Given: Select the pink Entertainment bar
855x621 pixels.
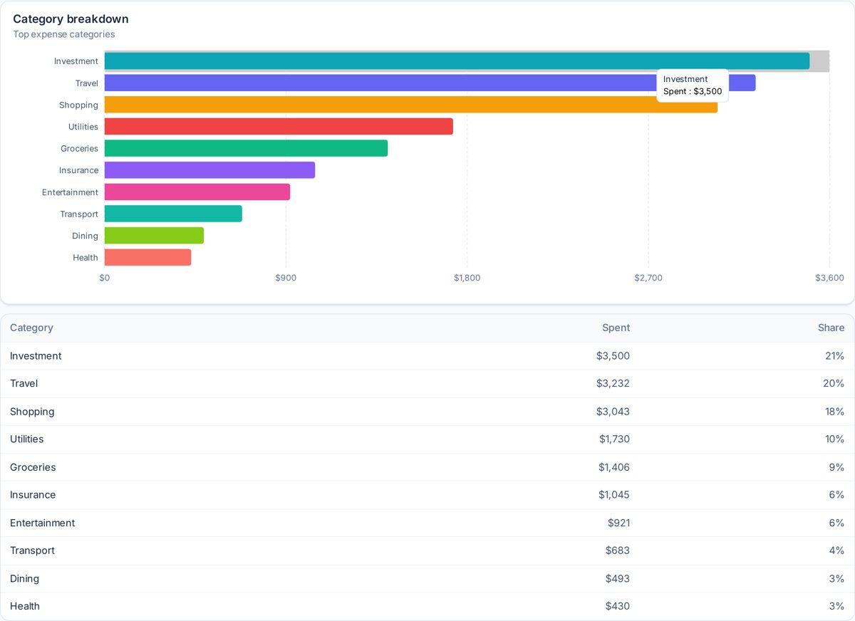Looking at the screenshot, I should tap(197, 192).
